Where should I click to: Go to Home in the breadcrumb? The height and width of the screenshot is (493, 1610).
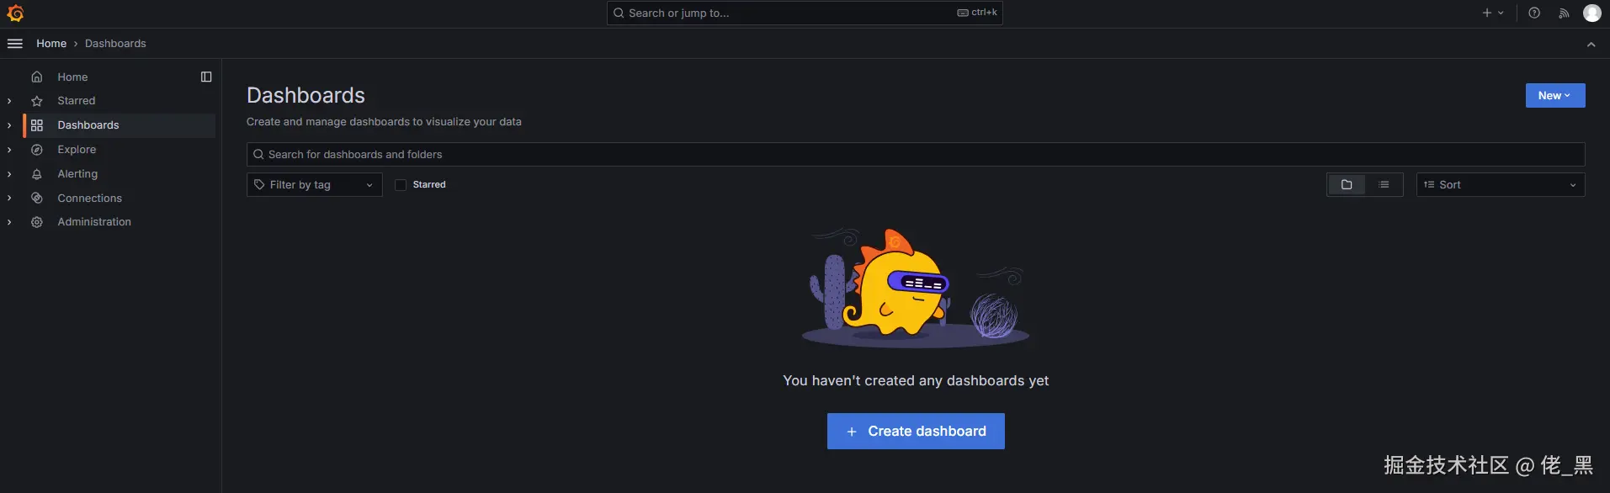pos(51,44)
